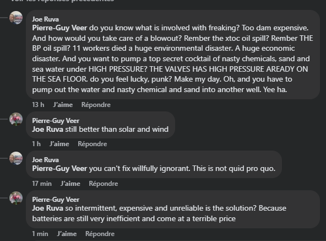
Task: Click Pierre-Guy Veer's avatar on last comment
Action: click(x=16, y=198)
